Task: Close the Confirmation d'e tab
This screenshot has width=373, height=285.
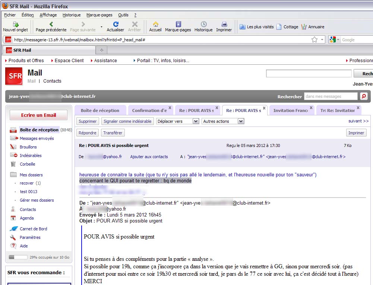Action: 170,108
